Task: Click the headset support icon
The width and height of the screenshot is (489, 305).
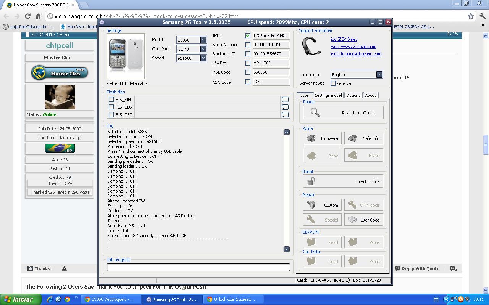Action: tap(311, 47)
